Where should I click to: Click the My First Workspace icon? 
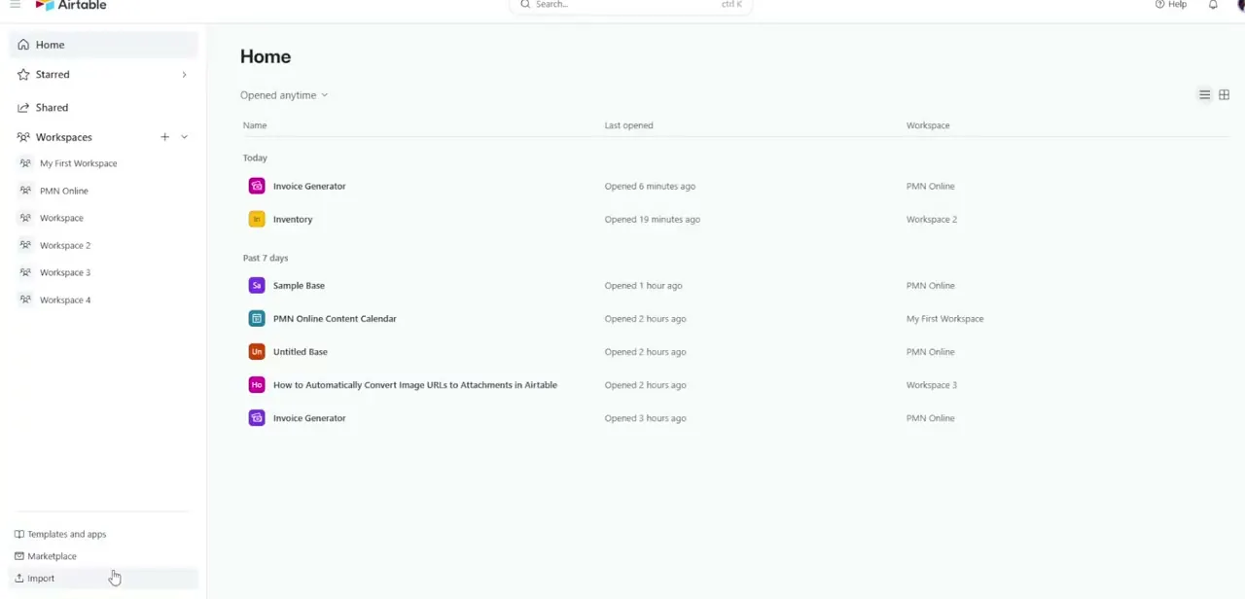coord(26,163)
